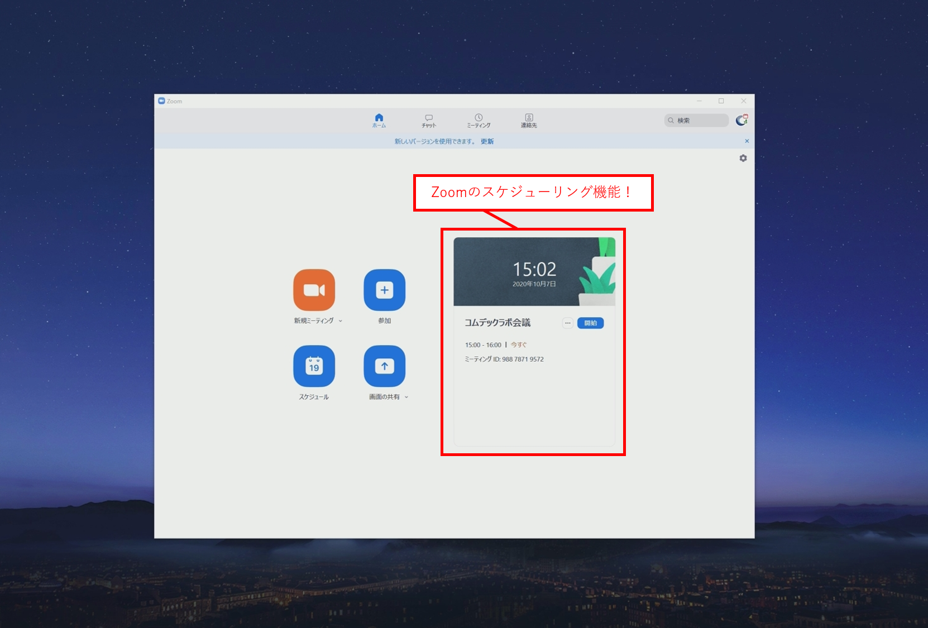Image resolution: width=928 pixels, height=628 pixels.
Task: Open the Schedule (スケジュール) calendar icon
Action: tap(314, 366)
